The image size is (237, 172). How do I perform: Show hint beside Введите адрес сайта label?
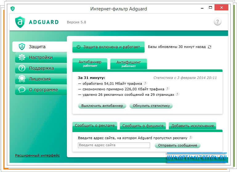tap(190, 137)
